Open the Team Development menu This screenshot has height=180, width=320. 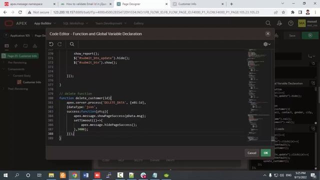111,23
